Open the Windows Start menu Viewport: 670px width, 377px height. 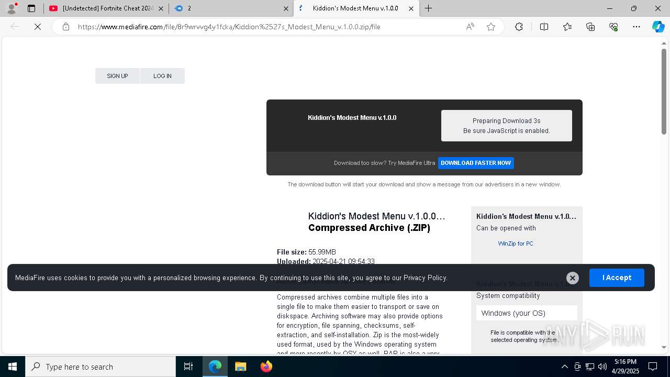click(x=13, y=367)
